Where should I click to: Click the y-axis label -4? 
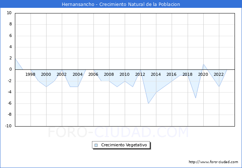click(x=10, y=92)
